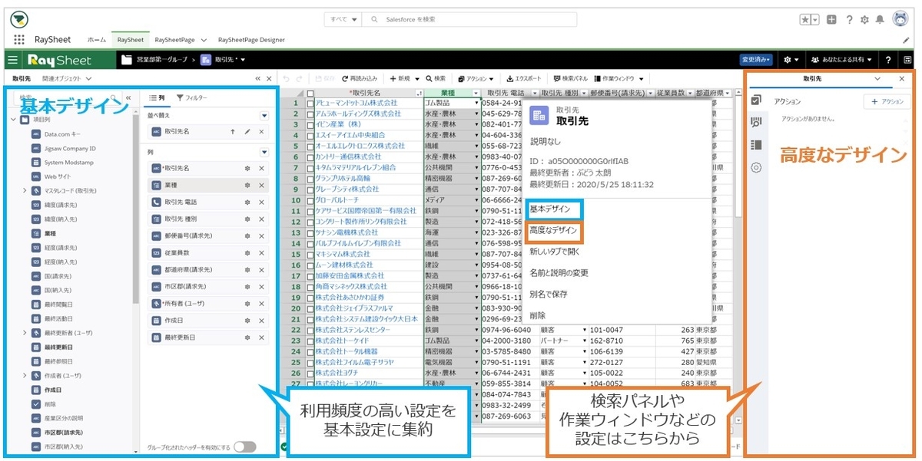Remove the 取引先名 sort entry

pos(261,132)
